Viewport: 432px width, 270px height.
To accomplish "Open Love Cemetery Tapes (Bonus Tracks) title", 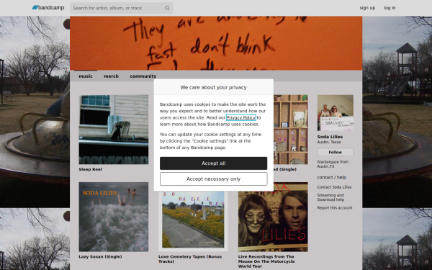I will [190, 259].
